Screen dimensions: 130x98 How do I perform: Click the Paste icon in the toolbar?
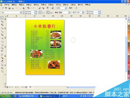(x=24, y=8)
